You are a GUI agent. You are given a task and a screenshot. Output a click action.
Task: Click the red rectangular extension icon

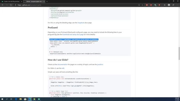[151, 5]
